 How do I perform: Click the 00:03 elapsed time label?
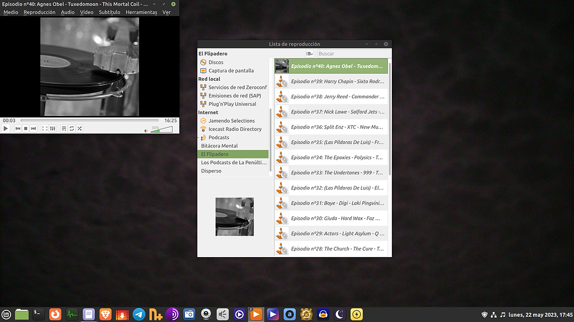9,120
